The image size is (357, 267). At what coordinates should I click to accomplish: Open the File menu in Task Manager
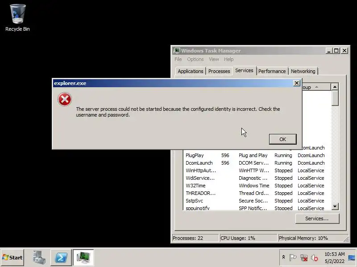[x=178, y=59]
